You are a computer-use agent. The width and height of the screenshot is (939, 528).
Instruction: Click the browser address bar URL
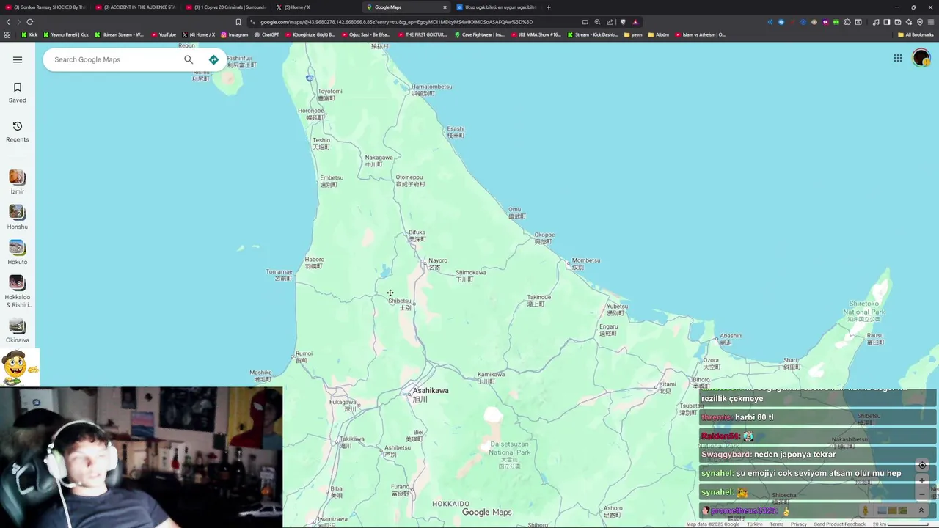(396, 22)
